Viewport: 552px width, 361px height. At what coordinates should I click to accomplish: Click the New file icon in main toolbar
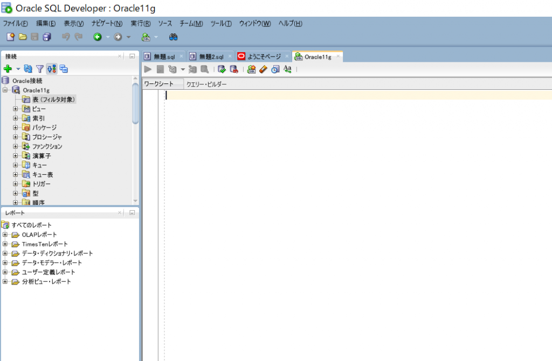click(11, 37)
